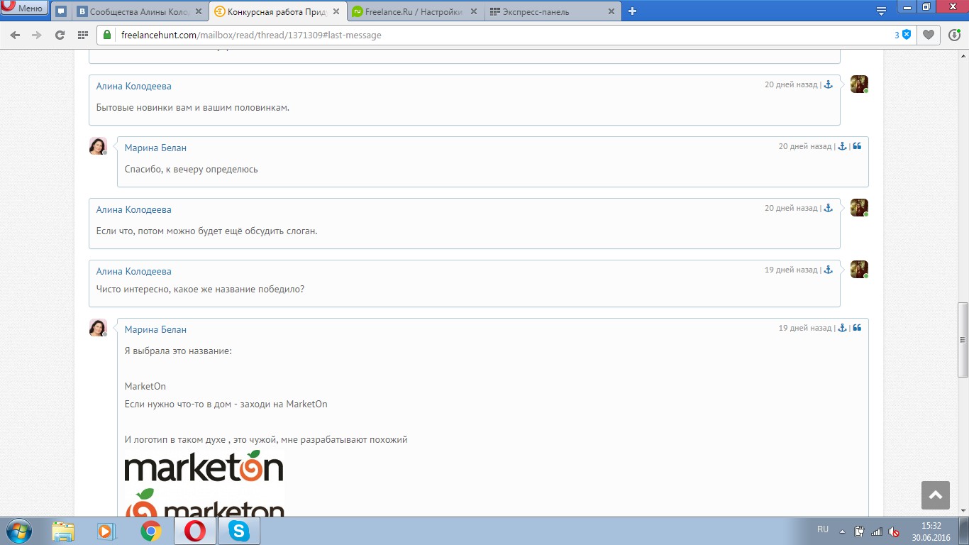The height and width of the screenshot is (545, 969).
Task: Select the Конкурсная работа Прид tab
Action: coord(277,11)
